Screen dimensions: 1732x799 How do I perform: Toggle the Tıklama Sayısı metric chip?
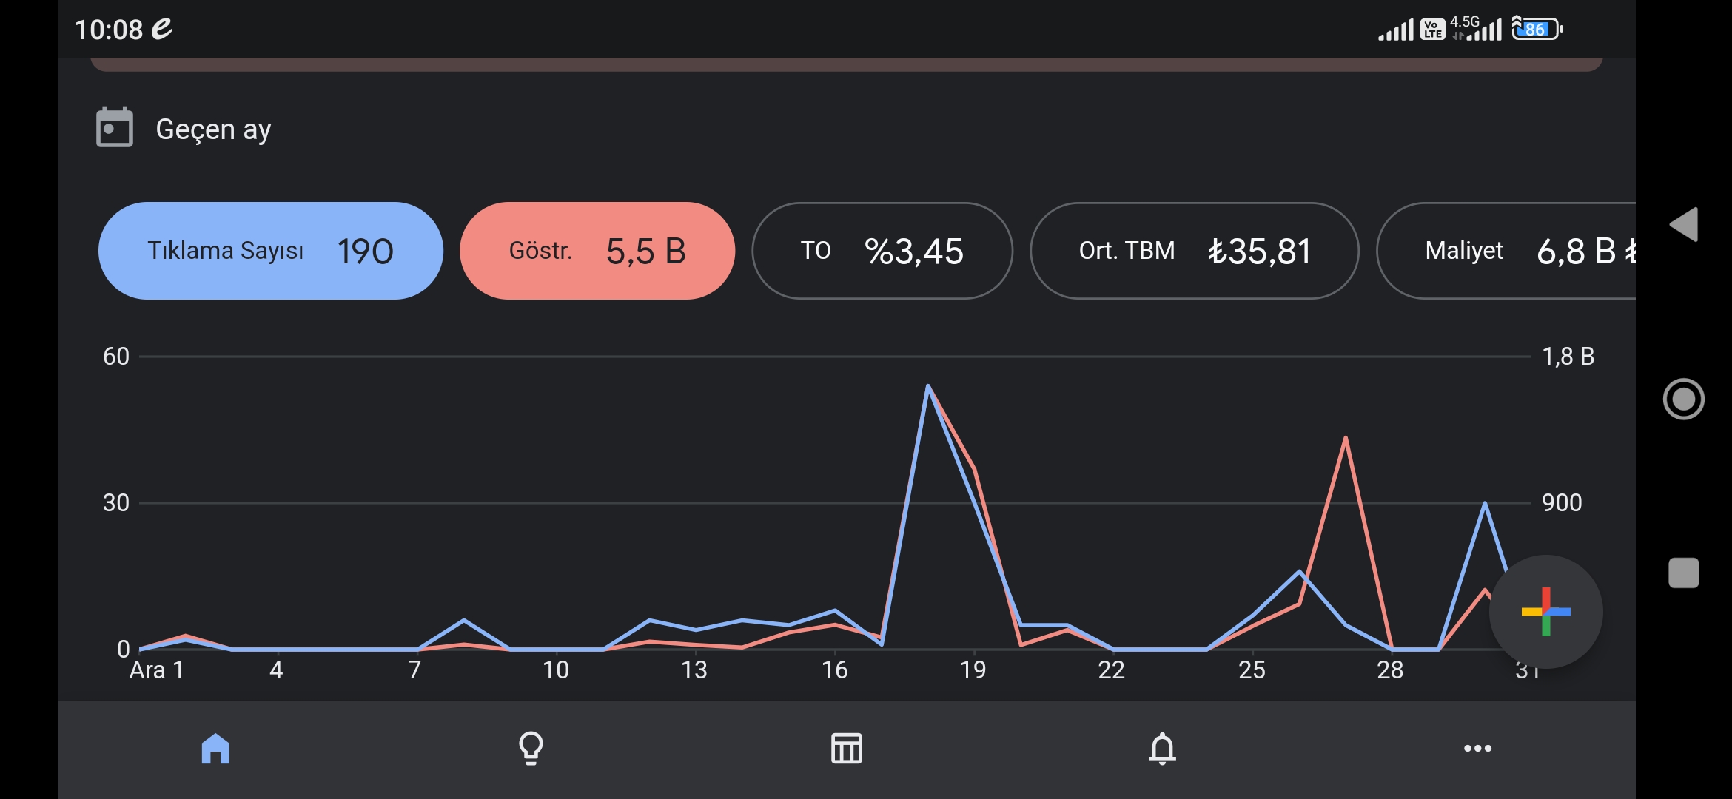[x=271, y=251]
